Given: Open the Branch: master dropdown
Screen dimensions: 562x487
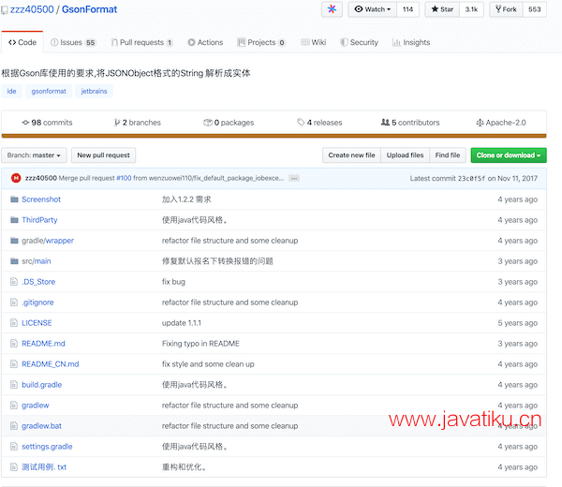Looking at the screenshot, I should 34,155.
